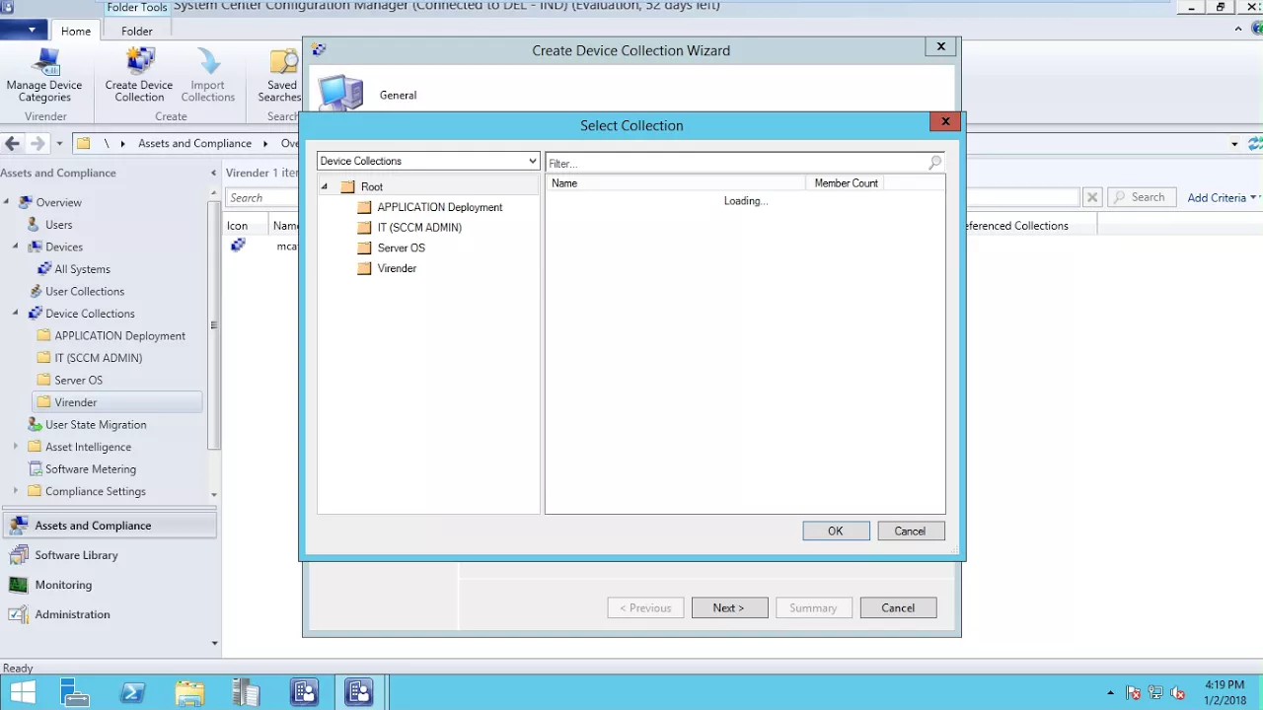Select APPLICATION Deployment in left navigation tree
The height and width of the screenshot is (710, 1263).
point(119,335)
